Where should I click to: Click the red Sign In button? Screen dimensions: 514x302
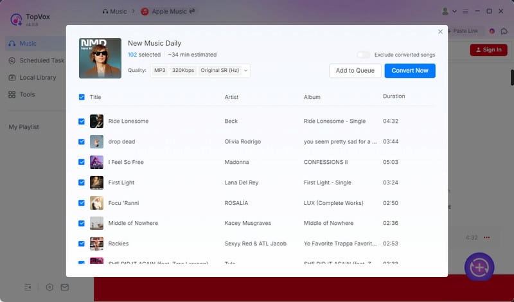coord(488,50)
